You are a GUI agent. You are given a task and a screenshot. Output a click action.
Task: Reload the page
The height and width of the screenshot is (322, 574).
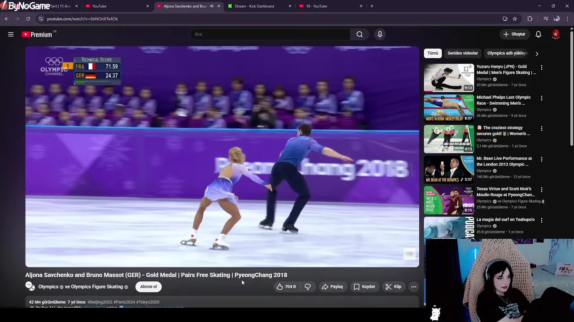(x=28, y=19)
